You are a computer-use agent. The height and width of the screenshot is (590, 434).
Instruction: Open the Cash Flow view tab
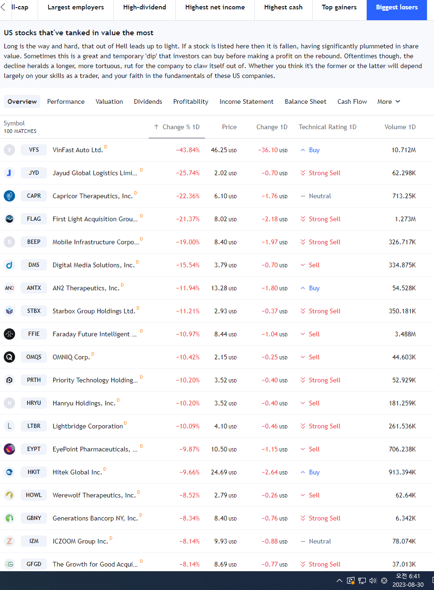tap(352, 101)
